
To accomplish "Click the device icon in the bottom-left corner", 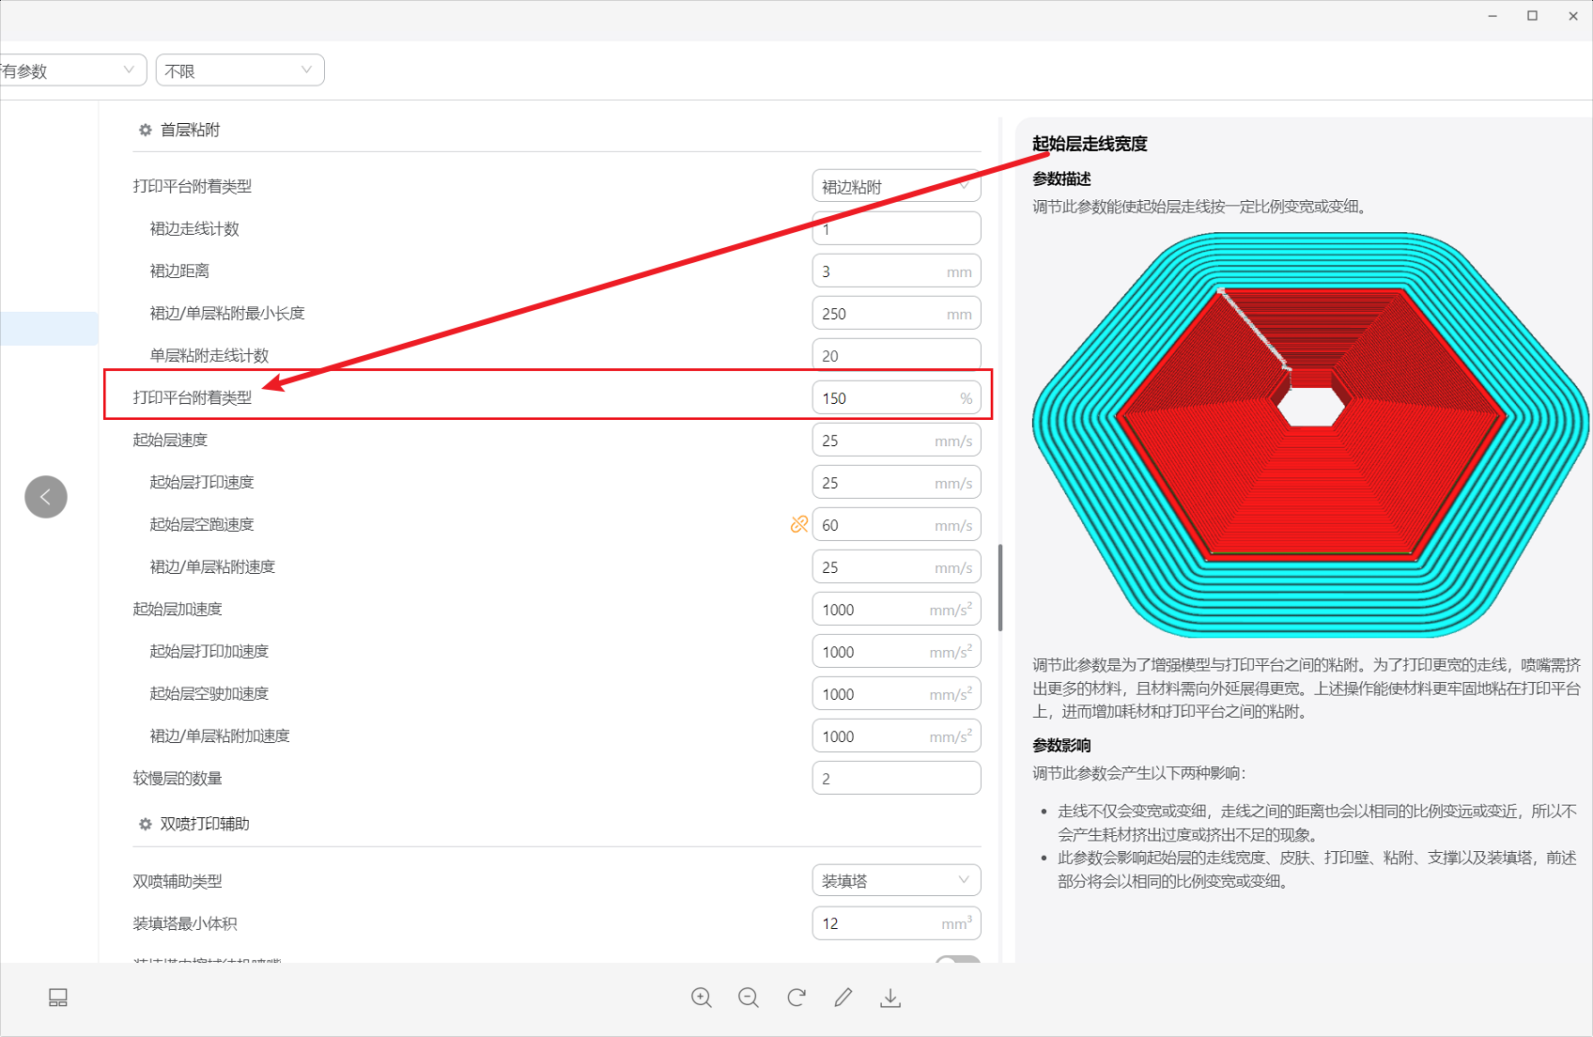I will pos(57,998).
